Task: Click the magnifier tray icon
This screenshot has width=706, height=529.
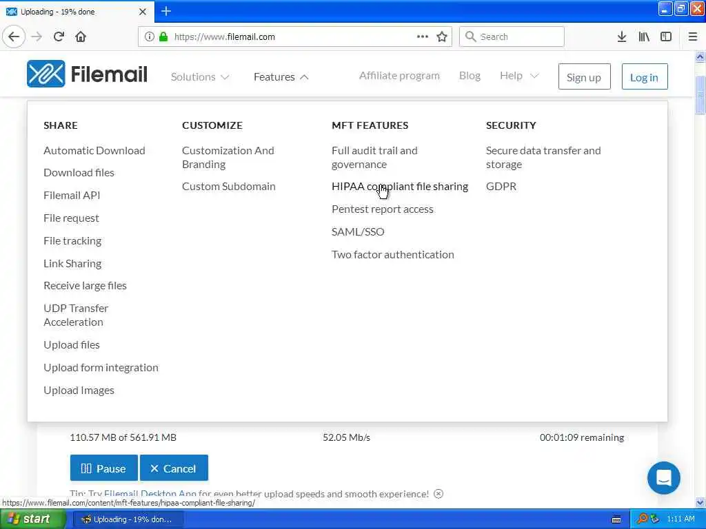Action: point(642,519)
